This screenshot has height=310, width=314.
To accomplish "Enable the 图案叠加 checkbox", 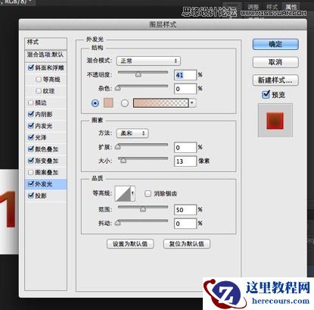I will [x=31, y=172].
